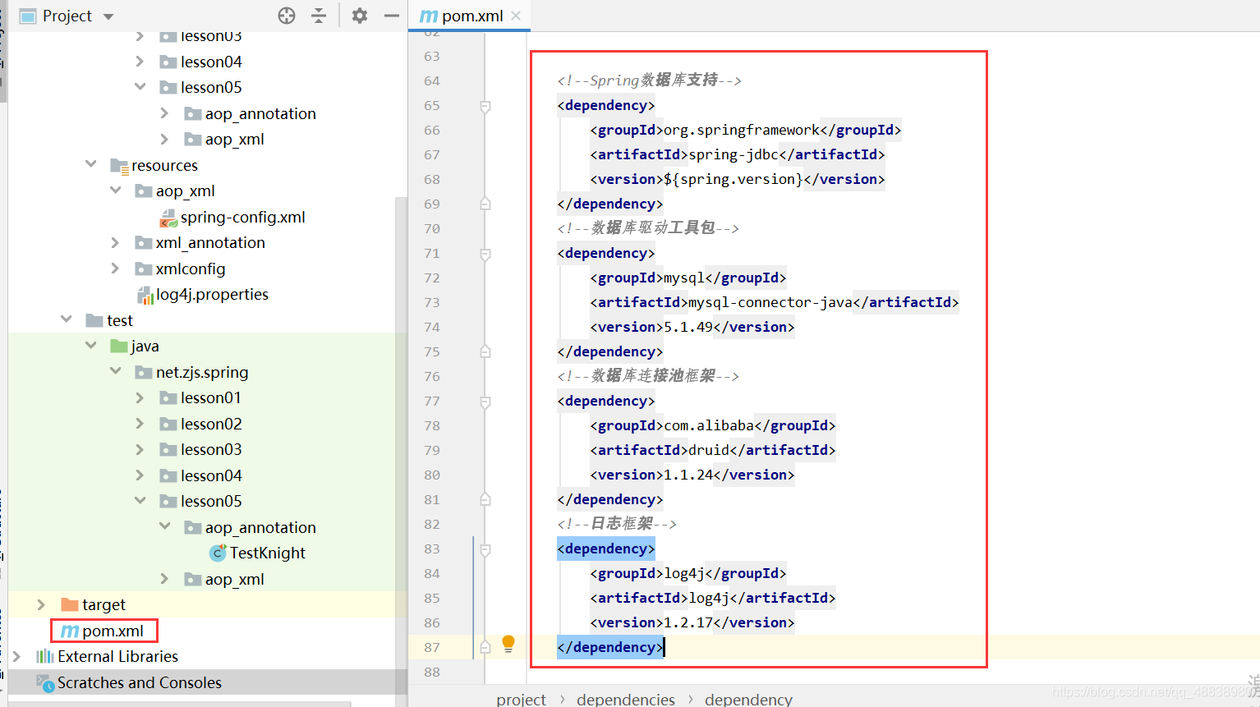Screen dimensions: 1260x707
Task: Collapse the test folder
Action: point(66,319)
